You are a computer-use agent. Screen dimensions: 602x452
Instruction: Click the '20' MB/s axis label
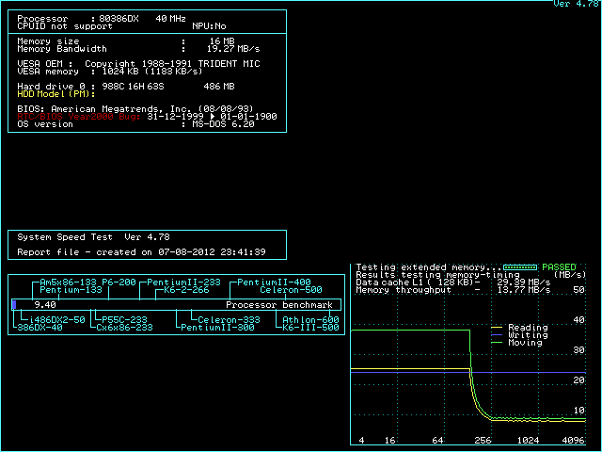(579, 380)
